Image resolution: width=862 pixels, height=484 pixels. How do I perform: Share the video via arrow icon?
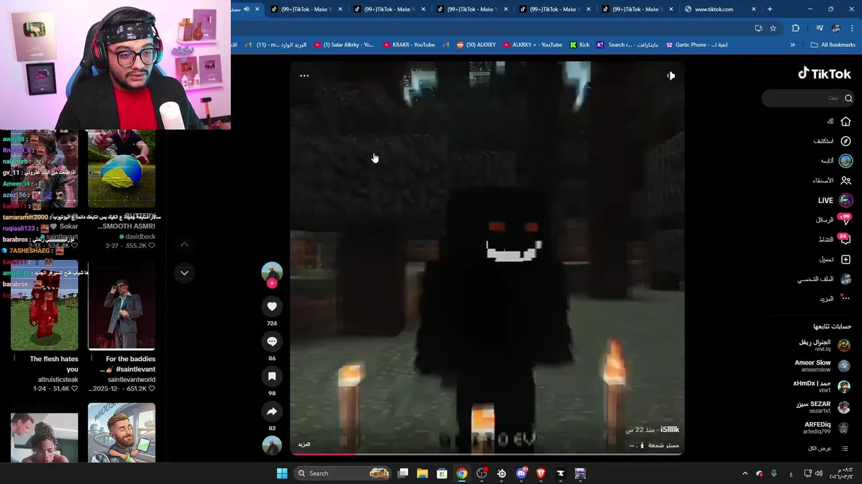pyautogui.click(x=272, y=411)
